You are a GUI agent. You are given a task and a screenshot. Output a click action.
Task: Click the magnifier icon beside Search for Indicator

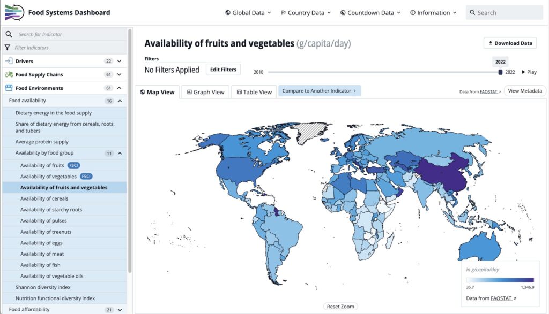coord(9,34)
